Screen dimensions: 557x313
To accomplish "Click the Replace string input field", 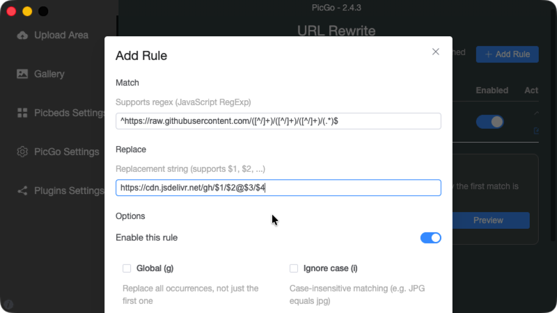I will coord(278,188).
